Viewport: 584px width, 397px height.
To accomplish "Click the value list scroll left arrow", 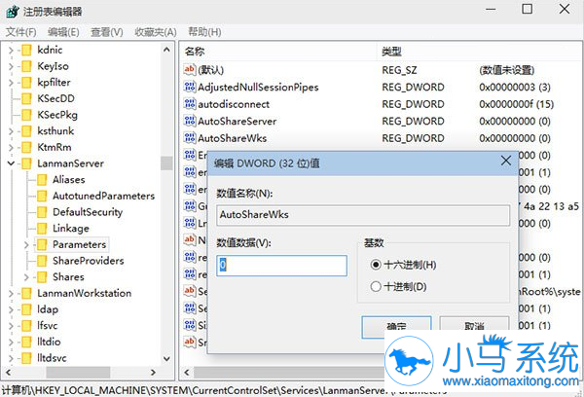I will 187,372.
